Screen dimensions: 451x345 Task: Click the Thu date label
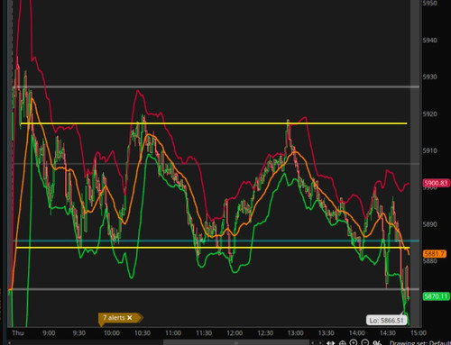click(18, 333)
